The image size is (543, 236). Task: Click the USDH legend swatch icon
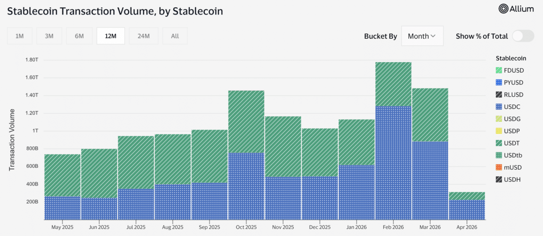499,180
